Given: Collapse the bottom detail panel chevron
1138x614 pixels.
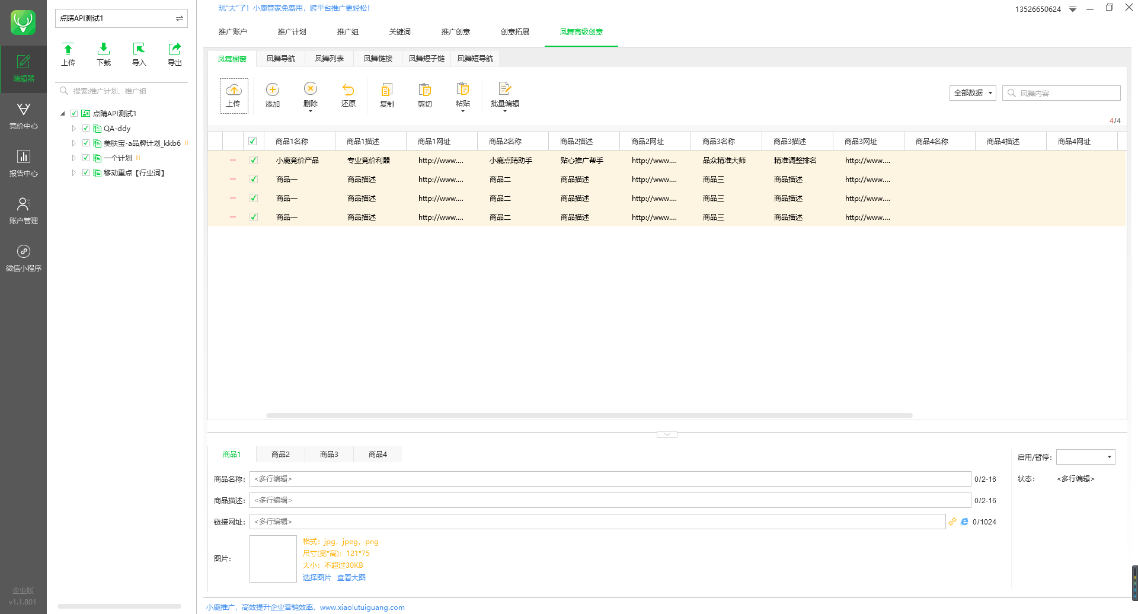Looking at the screenshot, I should 667,434.
